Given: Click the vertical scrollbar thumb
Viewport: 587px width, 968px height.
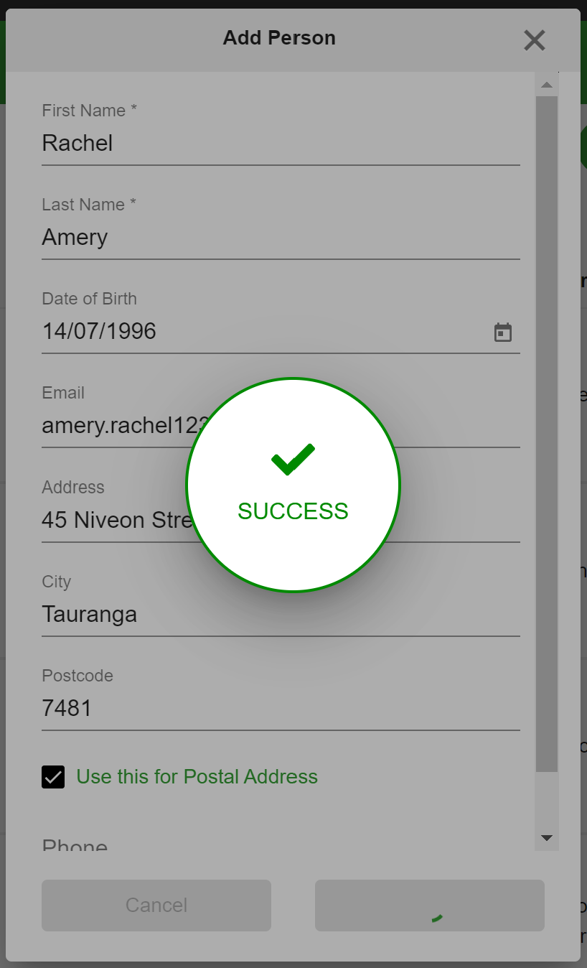Looking at the screenshot, I should pyautogui.click(x=547, y=434).
